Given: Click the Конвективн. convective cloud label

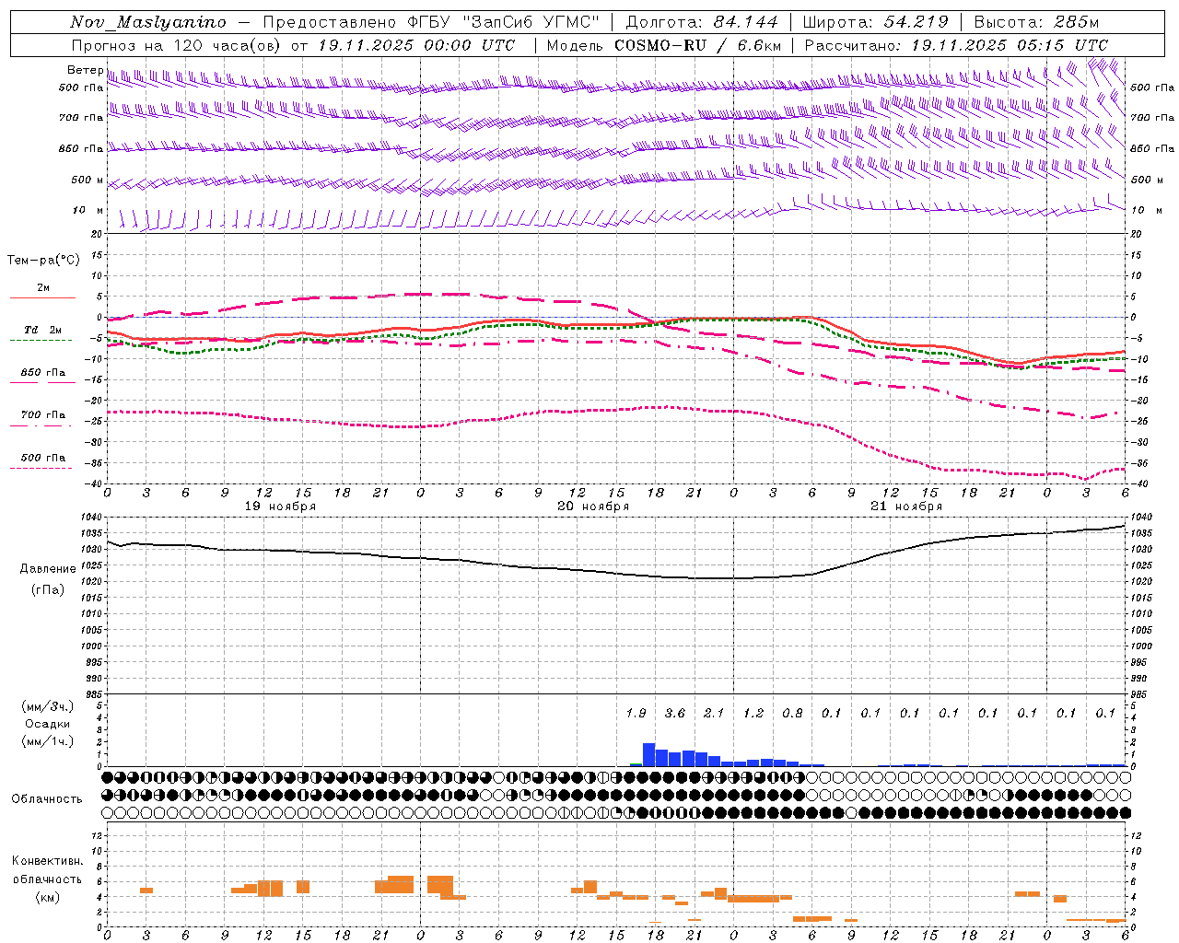Looking at the screenshot, I should coord(48,862).
